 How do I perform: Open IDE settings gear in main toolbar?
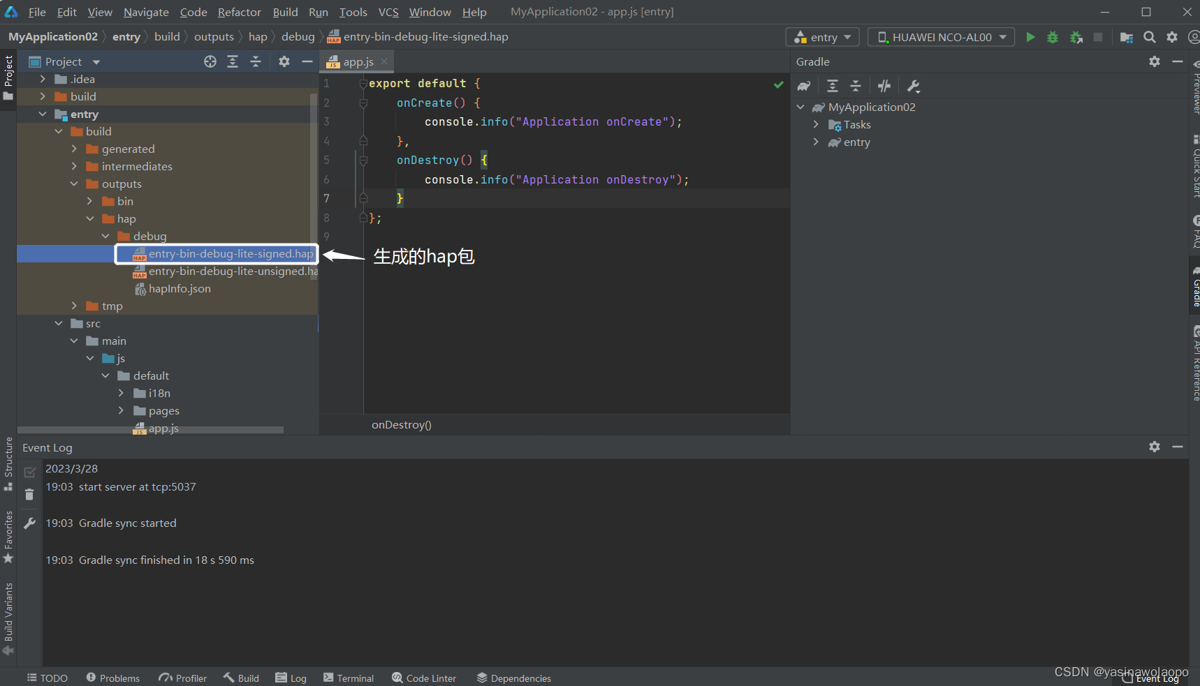coord(1172,37)
